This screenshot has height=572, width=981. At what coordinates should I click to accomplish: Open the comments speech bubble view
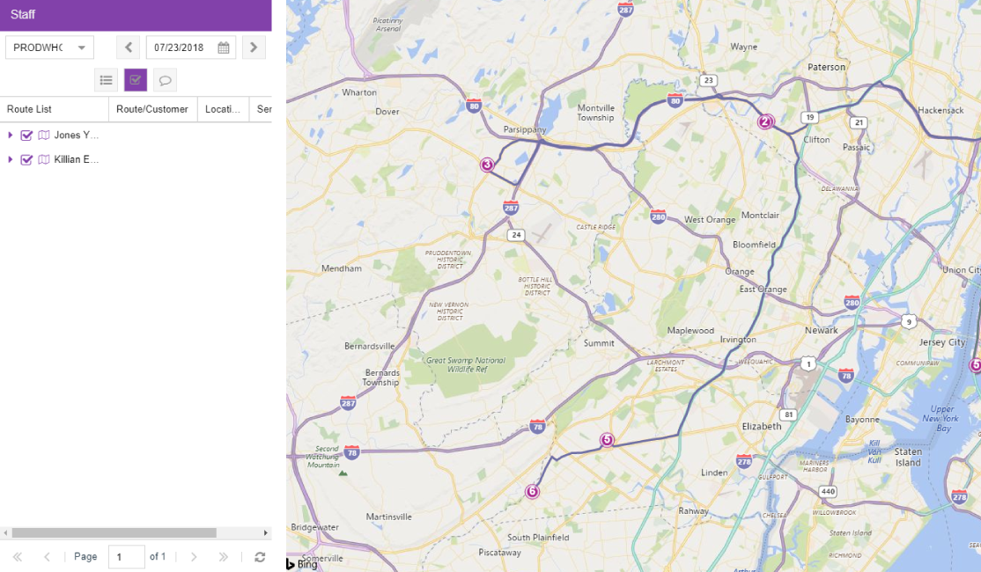pos(166,80)
